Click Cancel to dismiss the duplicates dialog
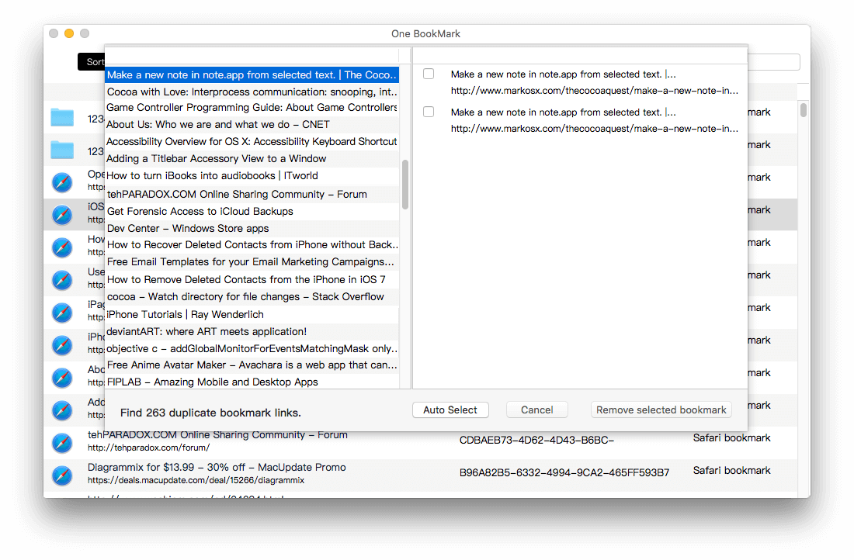854x560 pixels. coord(536,410)
